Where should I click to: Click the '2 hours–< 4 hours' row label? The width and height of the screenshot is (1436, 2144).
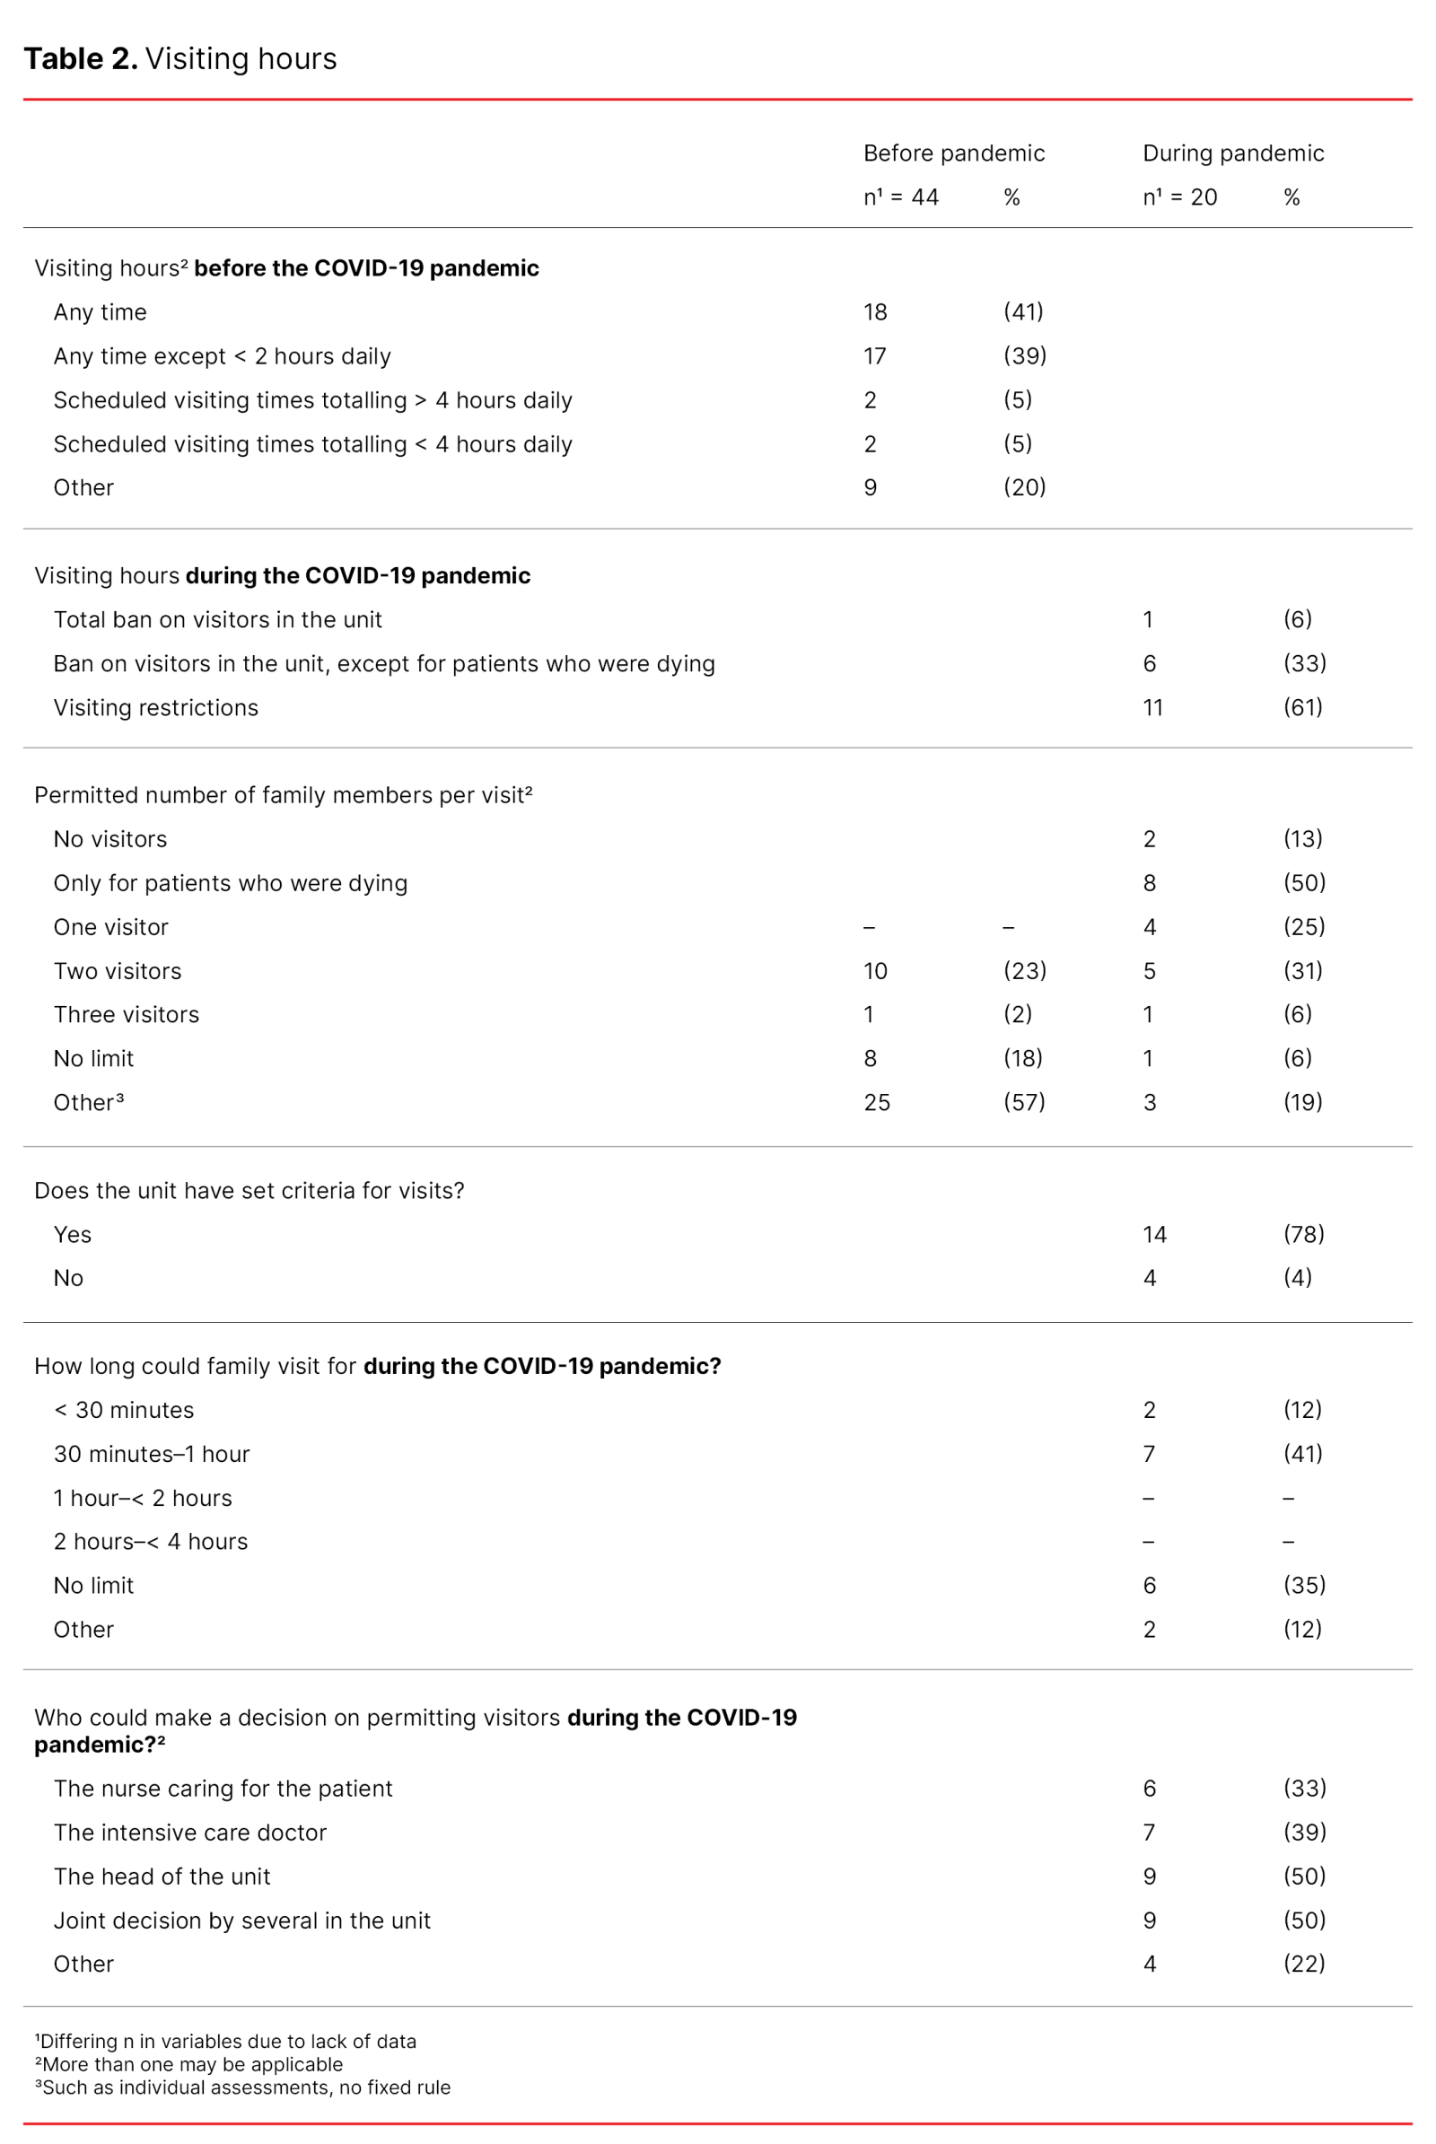click(150, 1542)
